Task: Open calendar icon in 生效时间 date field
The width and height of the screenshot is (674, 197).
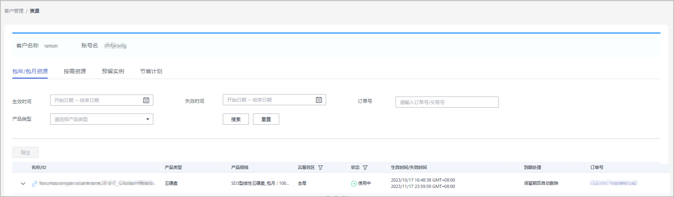Action: coord(146,100)
